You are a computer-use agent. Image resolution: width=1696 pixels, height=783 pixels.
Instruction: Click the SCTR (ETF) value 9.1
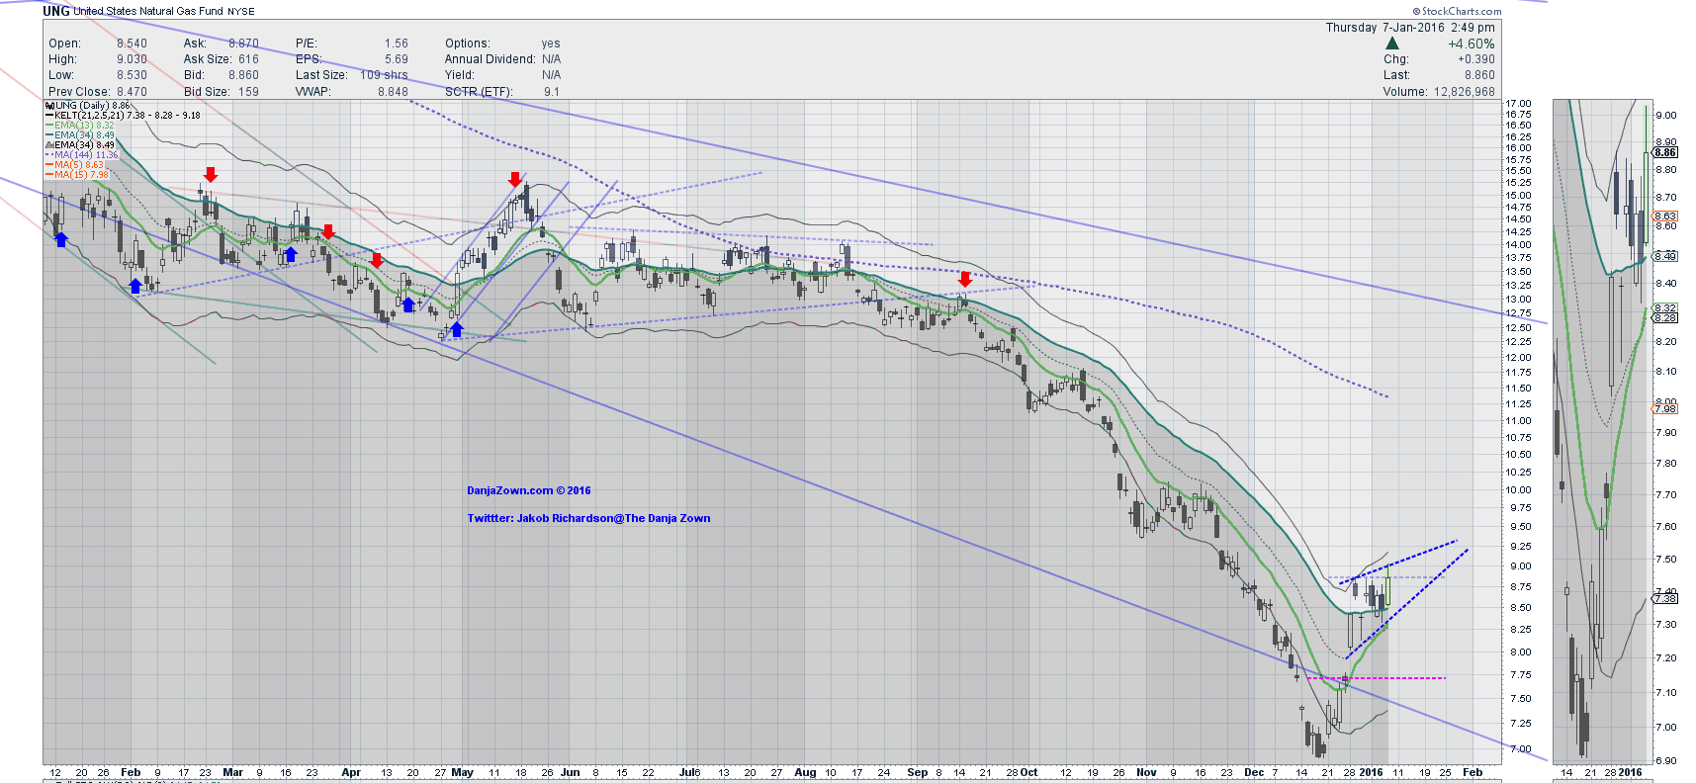(x=552, y=92)
